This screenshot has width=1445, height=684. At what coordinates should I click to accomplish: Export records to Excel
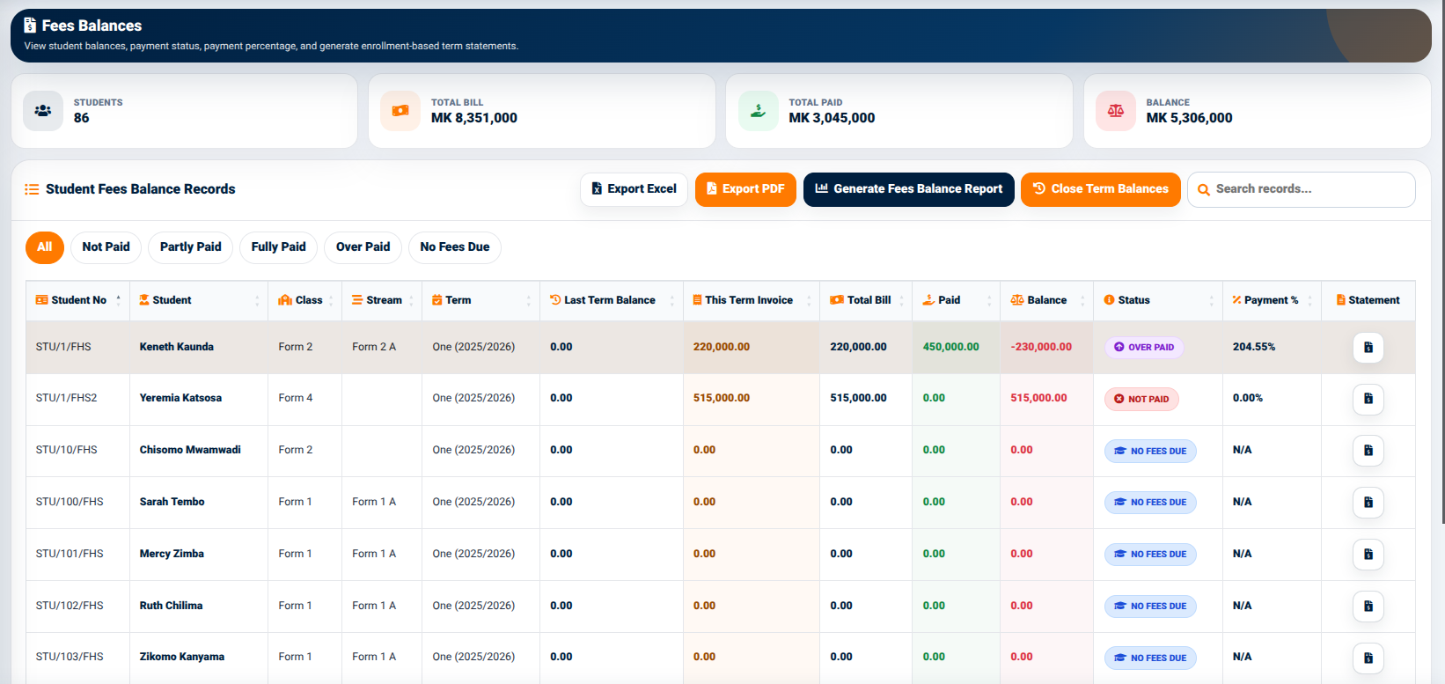click(x=634, y=189)
